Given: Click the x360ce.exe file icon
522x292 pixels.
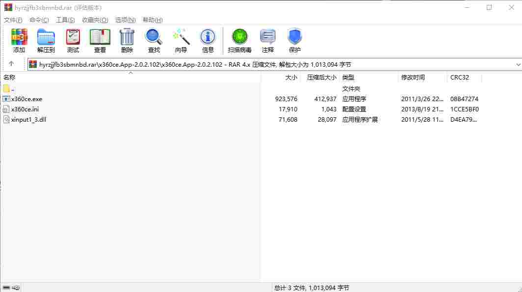Looking at the screenshot, I should coord(6,99).
